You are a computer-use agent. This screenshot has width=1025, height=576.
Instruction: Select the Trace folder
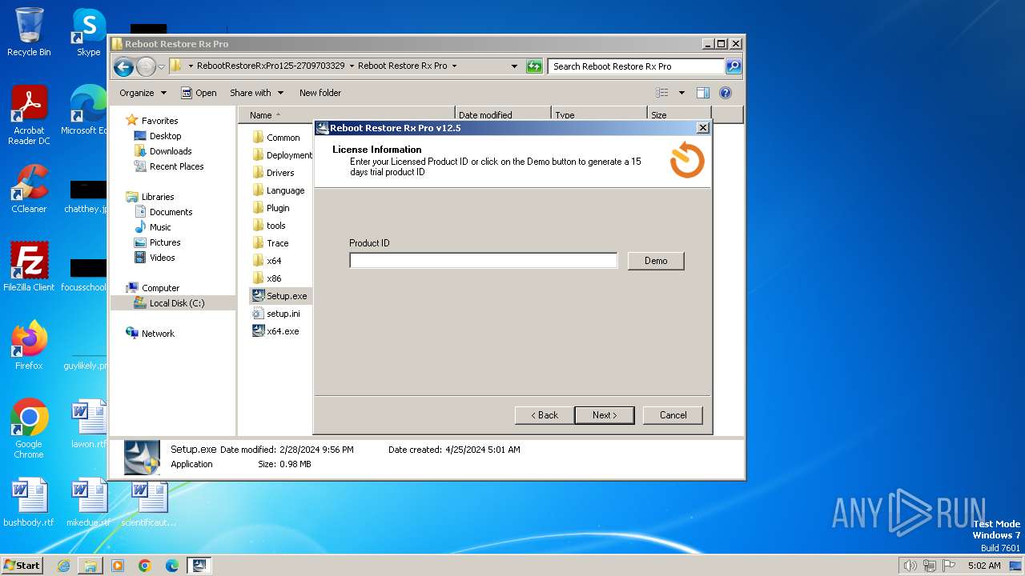click(x=271, y=243)
